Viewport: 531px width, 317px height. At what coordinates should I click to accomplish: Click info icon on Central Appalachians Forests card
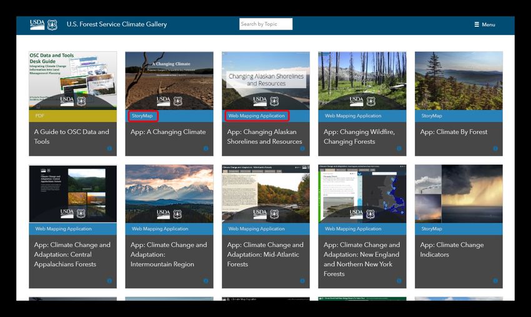[x=109, y=281]
